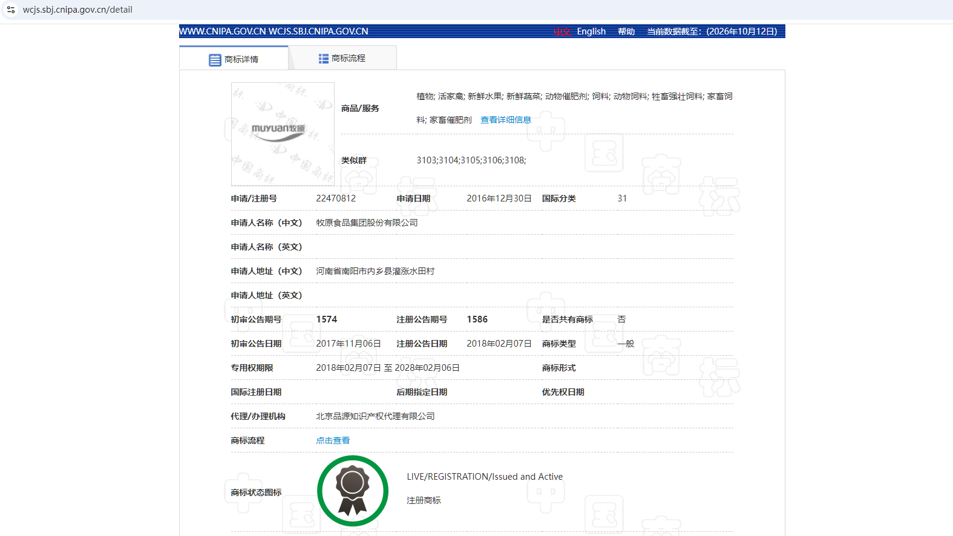The image size is (953, 536).
Task: Click the 商标状态图标 label
Action: (256, 492)
